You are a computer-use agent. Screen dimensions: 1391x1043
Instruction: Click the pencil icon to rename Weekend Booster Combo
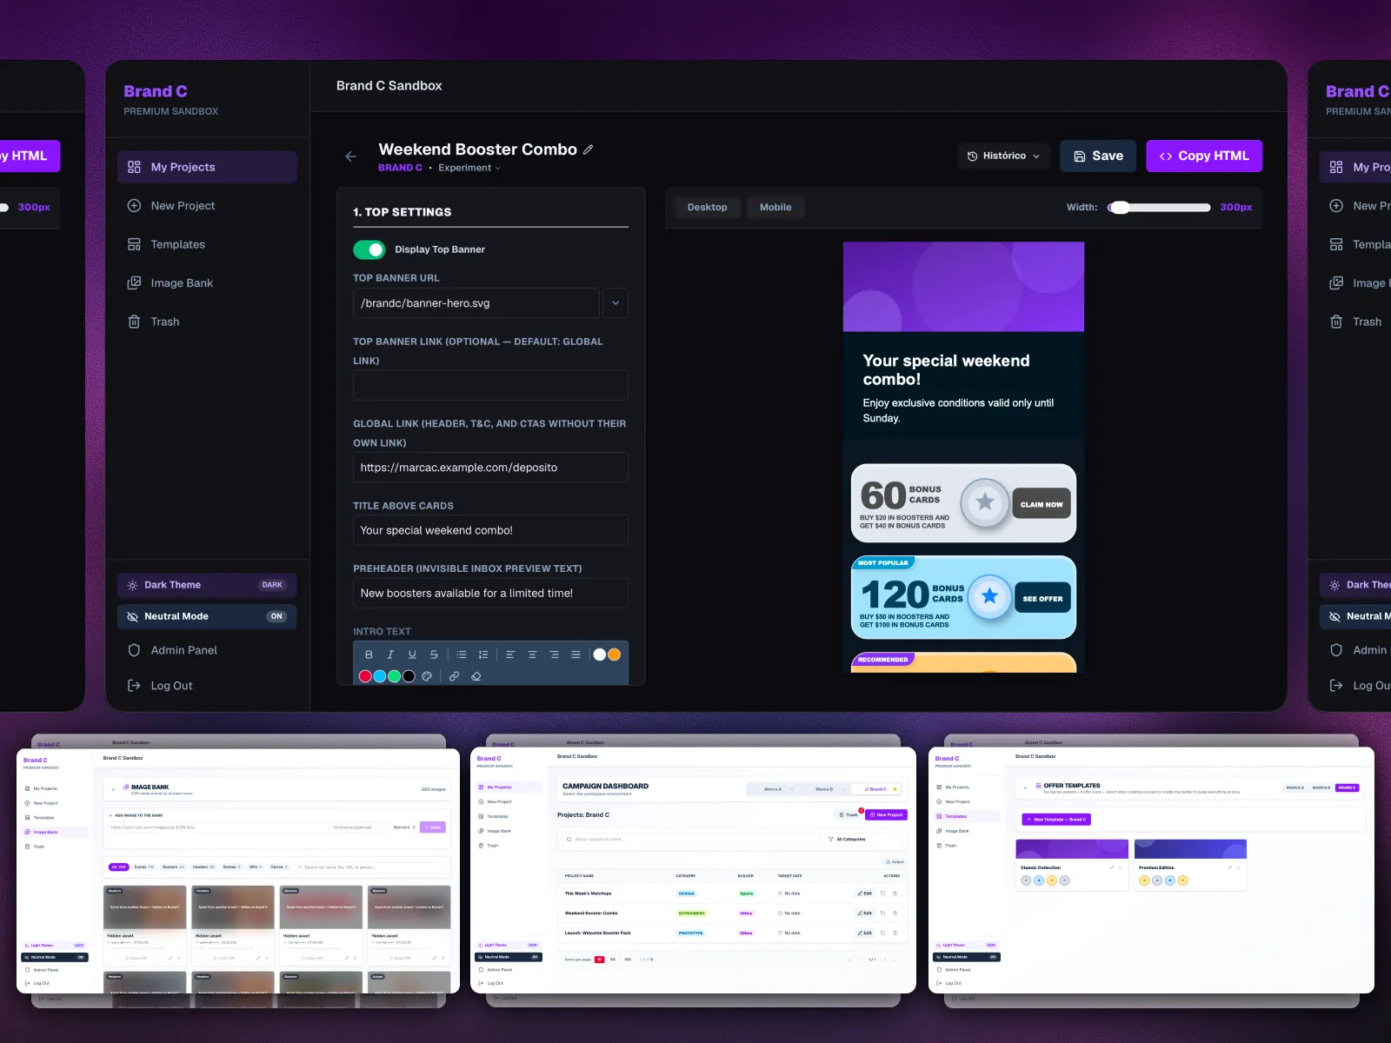[589, 149]
